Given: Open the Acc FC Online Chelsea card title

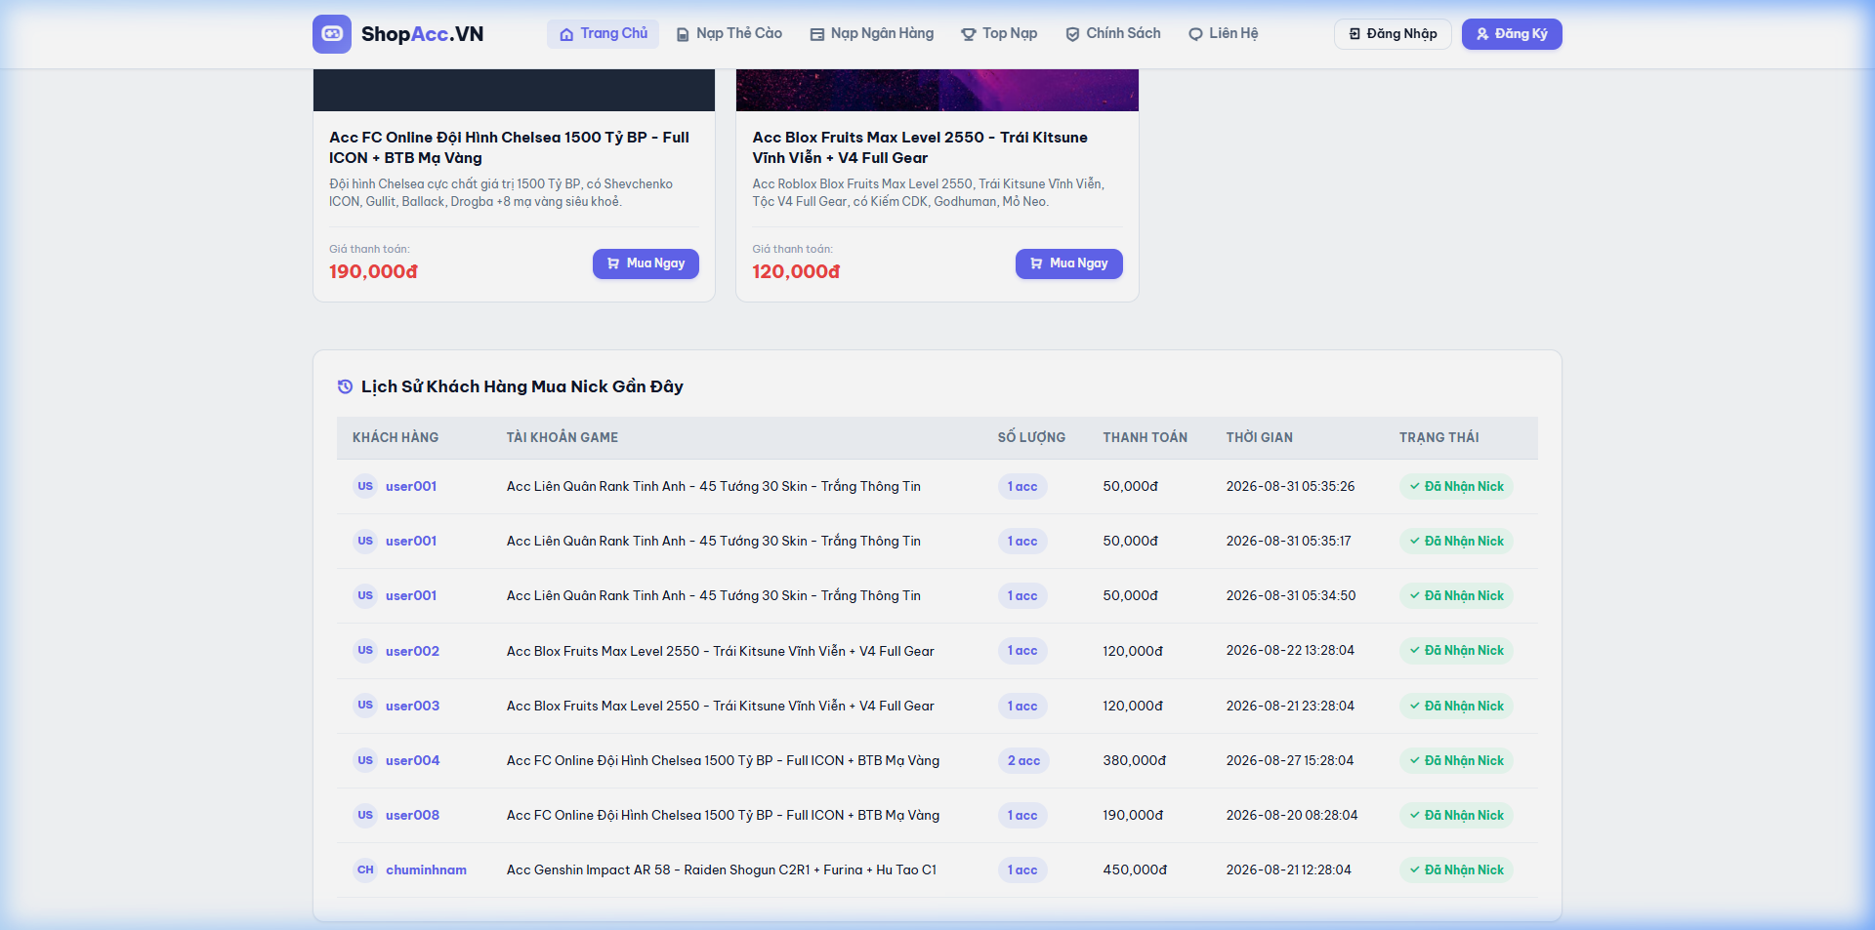Looking at the screenshot, I should pos(510,147).
